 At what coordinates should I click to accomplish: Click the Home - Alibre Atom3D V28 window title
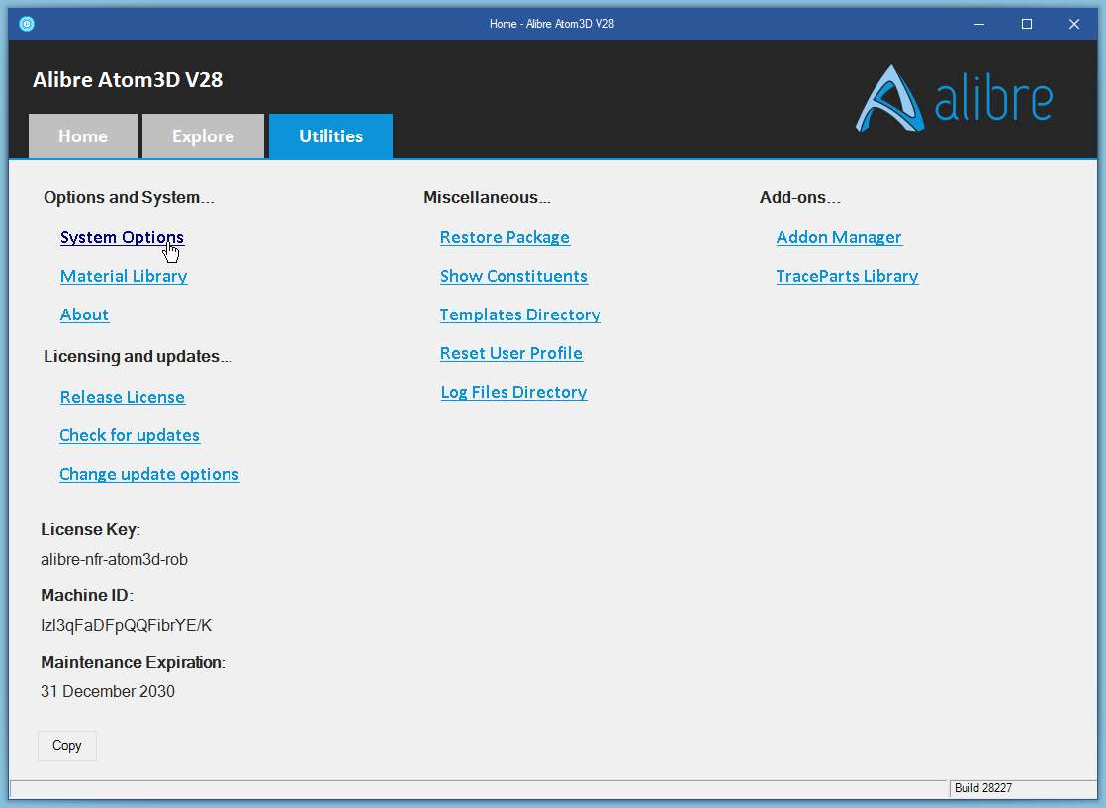coord(552,24)
